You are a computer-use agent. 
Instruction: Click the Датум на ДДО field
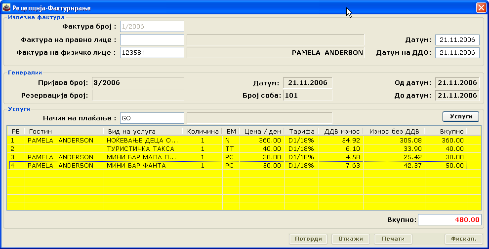click(457, 52)
